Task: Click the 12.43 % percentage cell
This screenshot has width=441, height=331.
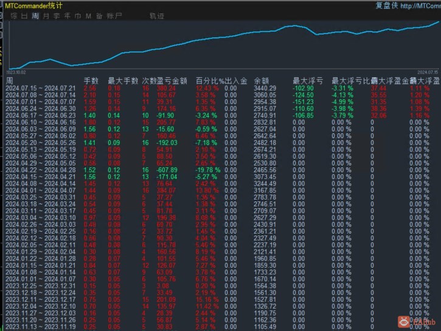Action: (x=207, y=88)
